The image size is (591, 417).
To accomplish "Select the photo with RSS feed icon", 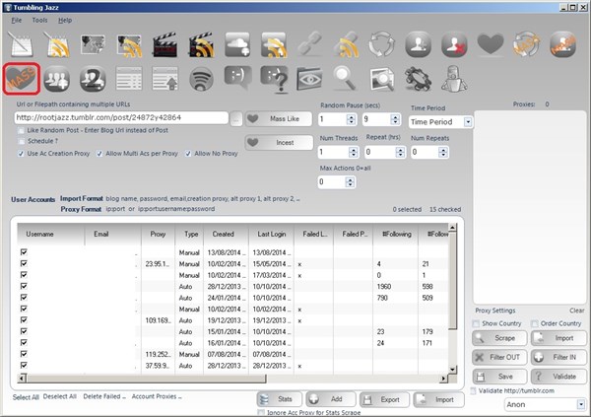I will pyautogui.click(x=129, y=45).
